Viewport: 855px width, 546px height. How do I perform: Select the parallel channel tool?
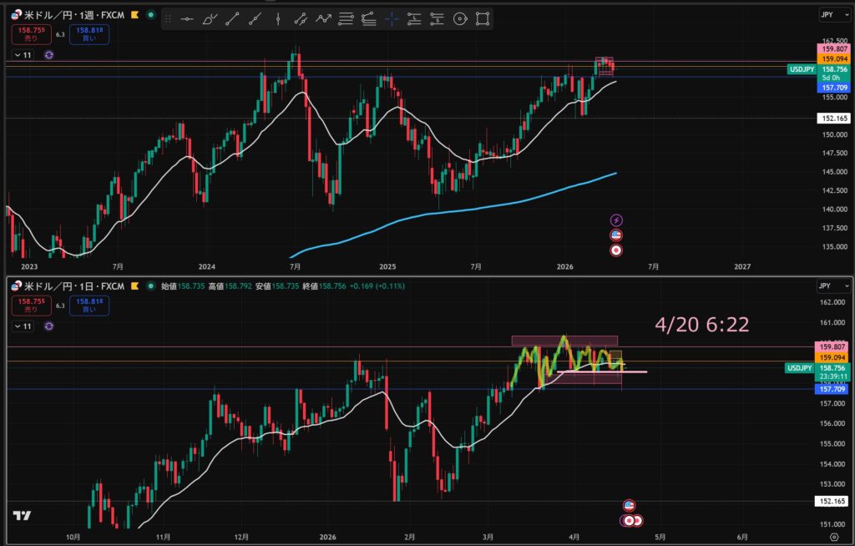click(x=301, y=19)
